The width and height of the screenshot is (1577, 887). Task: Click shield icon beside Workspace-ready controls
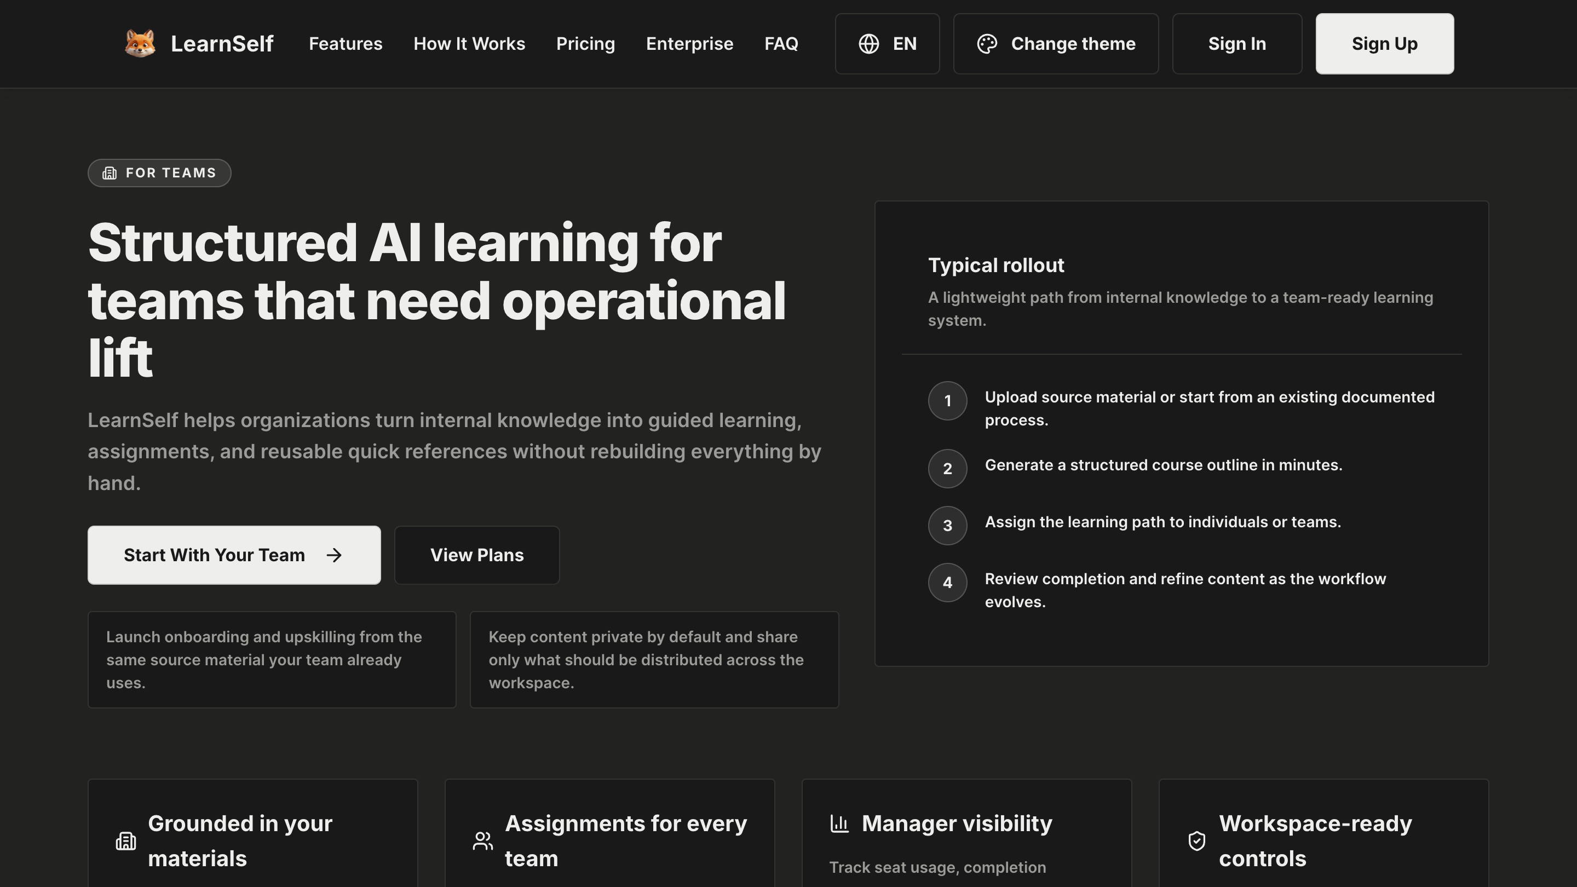[x=1197, y=841]
